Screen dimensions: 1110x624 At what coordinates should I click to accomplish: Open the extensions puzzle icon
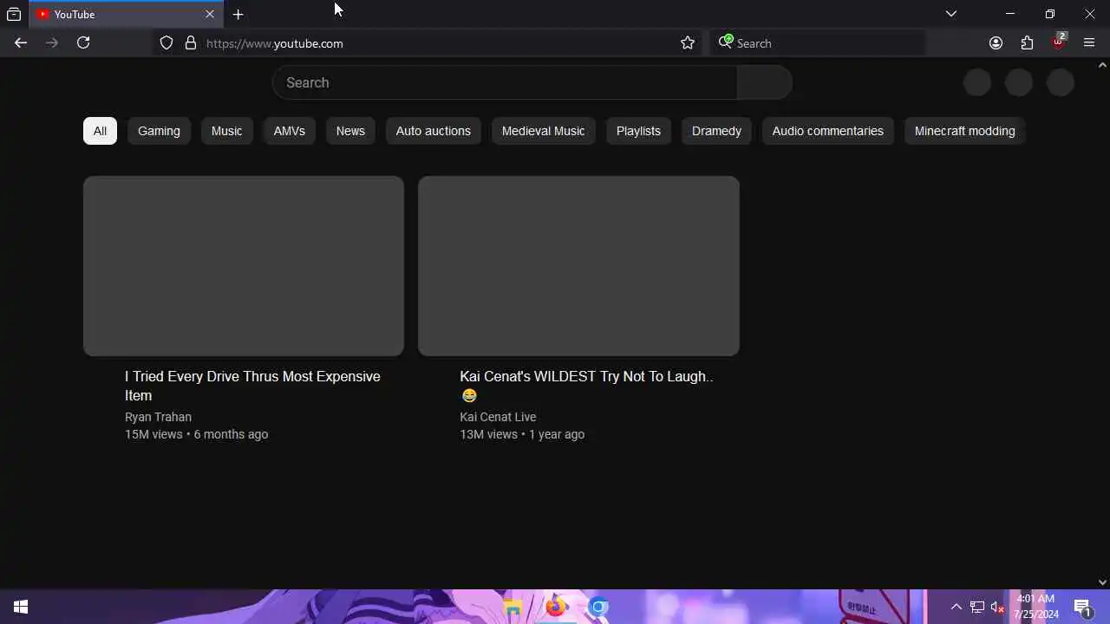[x=1027, y=42]
